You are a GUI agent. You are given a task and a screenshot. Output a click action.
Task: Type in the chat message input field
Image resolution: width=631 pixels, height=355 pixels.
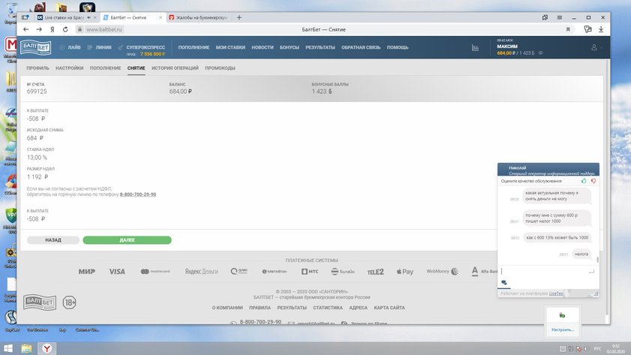point(544,271)
